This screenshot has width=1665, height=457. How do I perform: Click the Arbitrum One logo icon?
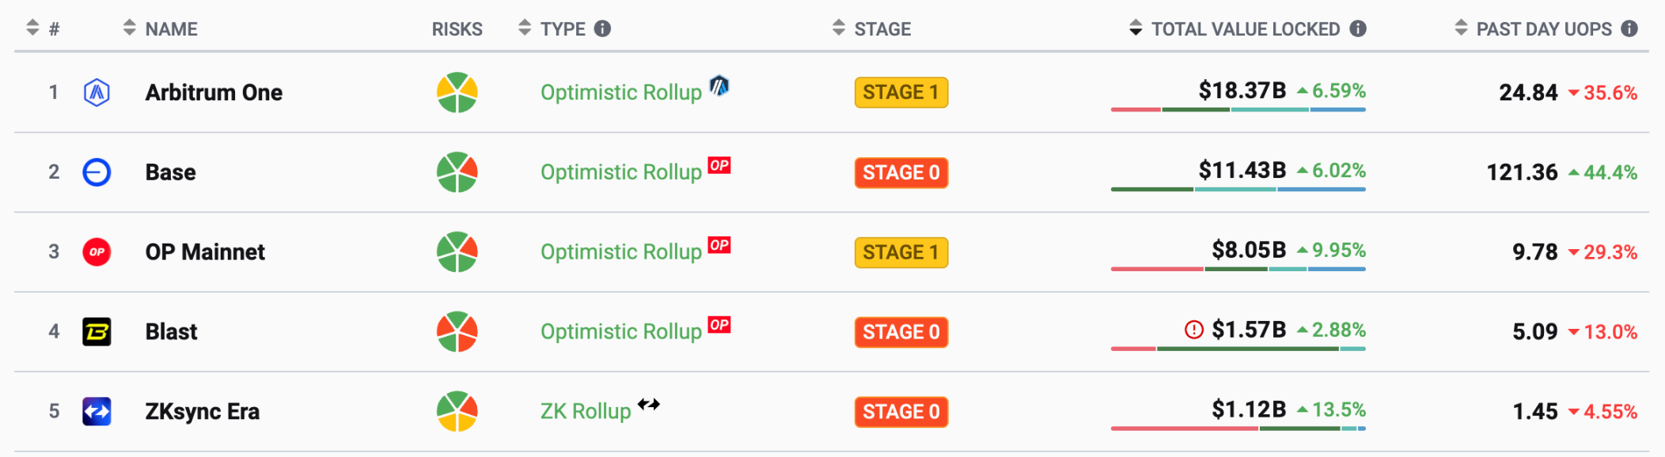click(97, 93)
